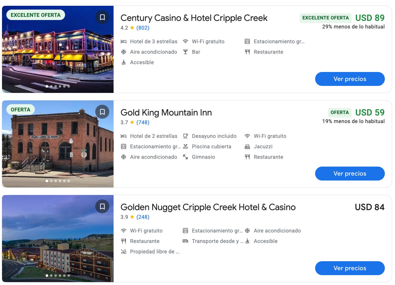Screen dimensions: 395x285
Task: Toggle bookmark on Golden Nugget hotel photo
Action: tap(102, 206)
